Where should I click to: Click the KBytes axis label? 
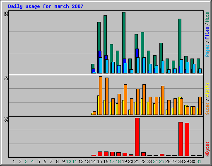pos(207,149)
